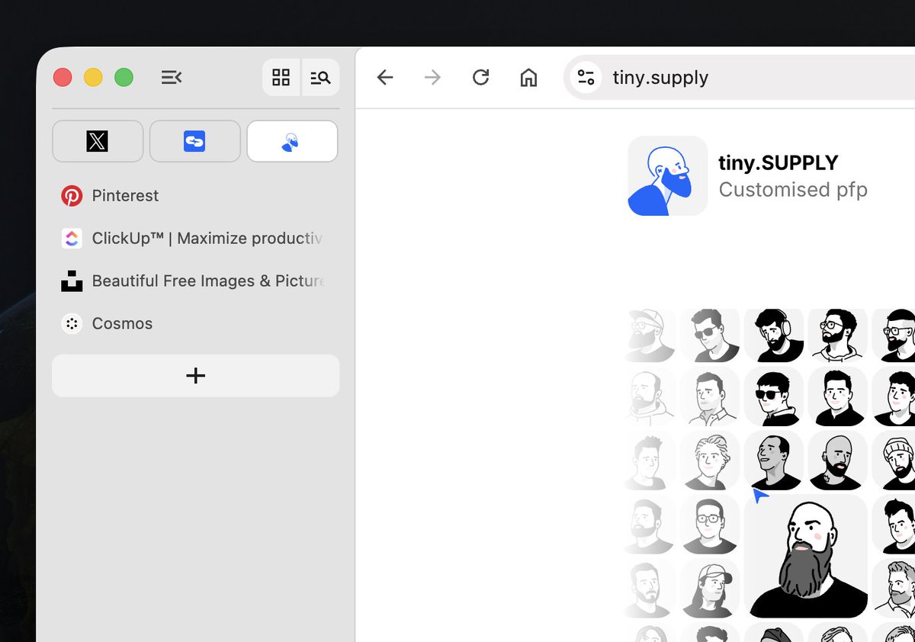Image resolution: width=915 pixels, height=642 pixels.
Task: Maximize the window with green button
Action: [x=124, y=77]
